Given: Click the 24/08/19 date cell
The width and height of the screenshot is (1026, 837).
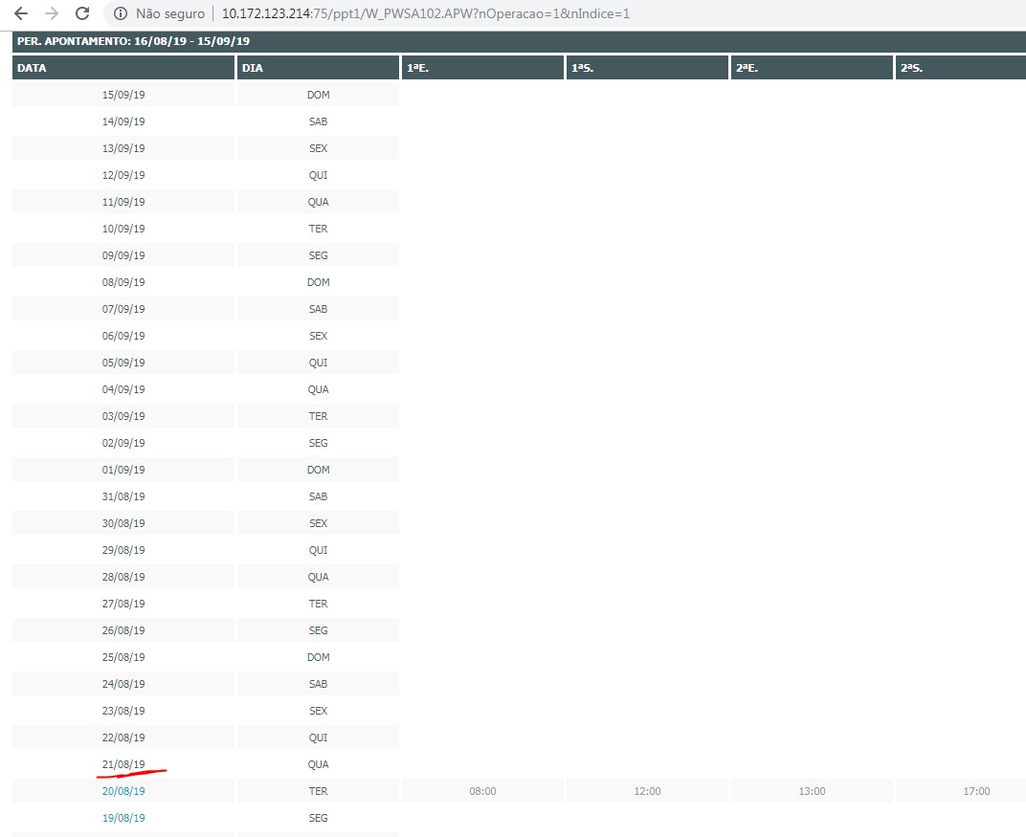Looking at the screenshot, I should tap(123, 684).
